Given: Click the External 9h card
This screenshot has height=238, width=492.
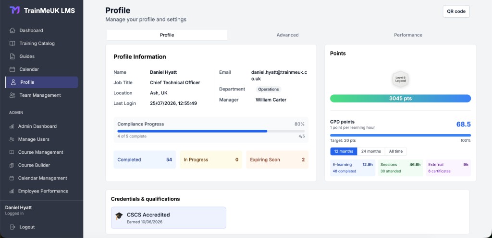Looking at the screenshot, I should 448,168.
